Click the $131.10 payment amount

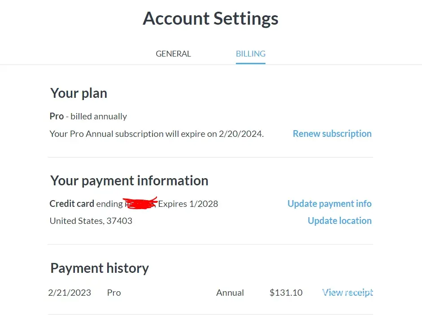(x=286, y=293)
